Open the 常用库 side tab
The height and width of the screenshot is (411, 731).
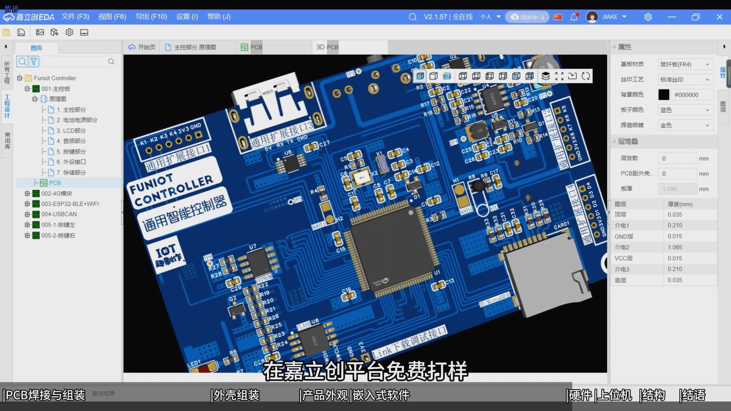7,140
